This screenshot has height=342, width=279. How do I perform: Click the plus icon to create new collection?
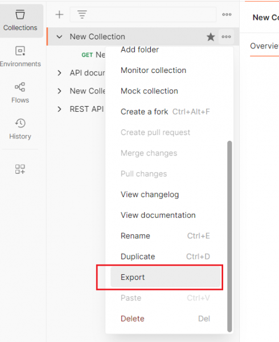tap(59, 15)
